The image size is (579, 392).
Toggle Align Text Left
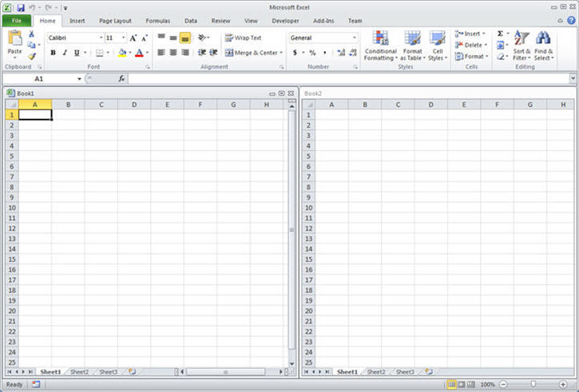161,53
